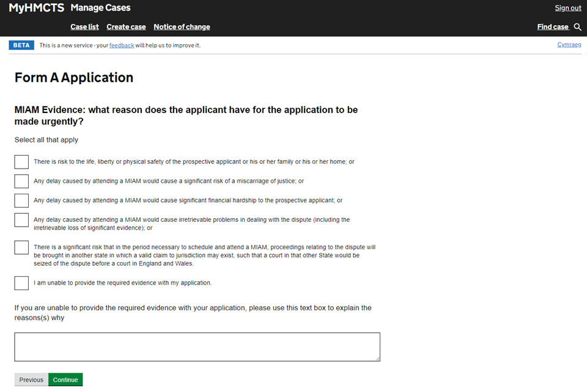
Task: Click the search magnifier icon beside Find case
Action: point(578,27)
